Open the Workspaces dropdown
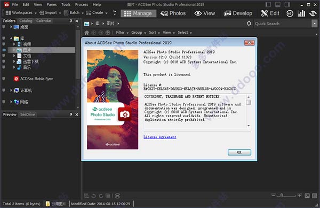The height and width of the screenshot is (208, 320). [21, 13]
